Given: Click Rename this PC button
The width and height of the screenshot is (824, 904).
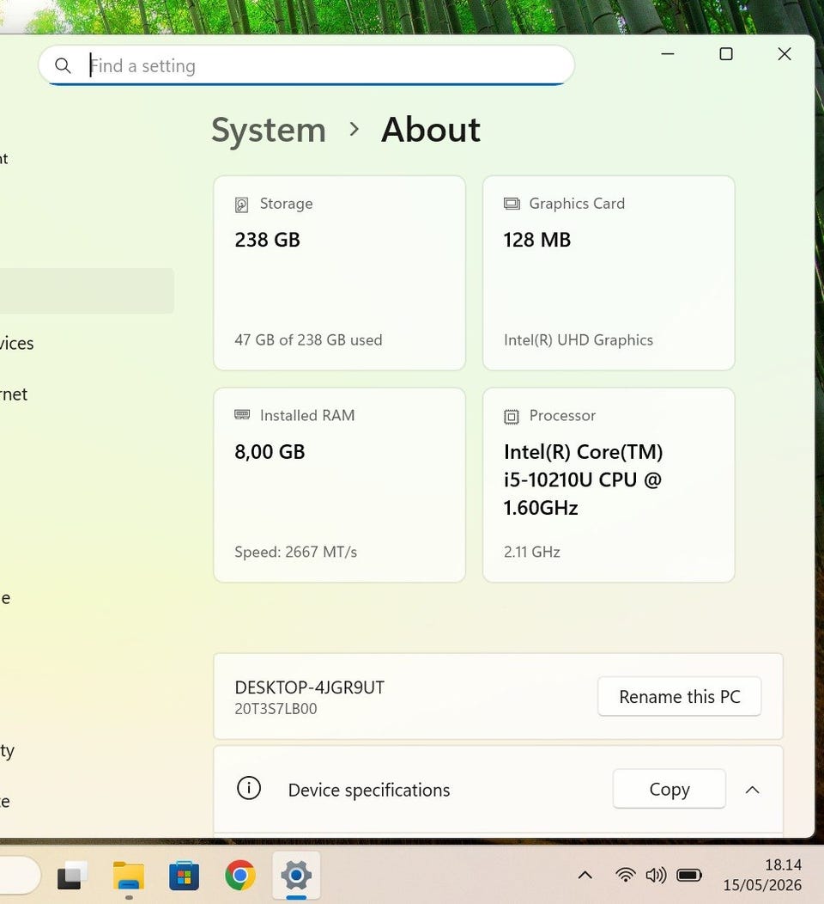Looking at the screenshot, I should (680, 696).
